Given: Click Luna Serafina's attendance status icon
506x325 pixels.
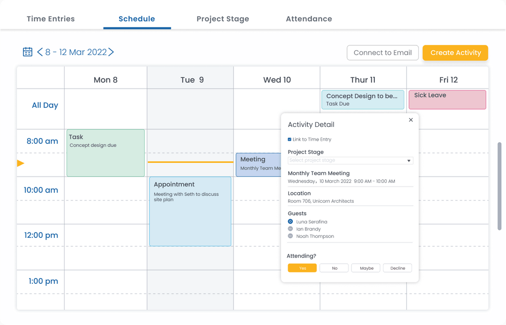Looking at the screenshot, I should (x=290, y=222).
